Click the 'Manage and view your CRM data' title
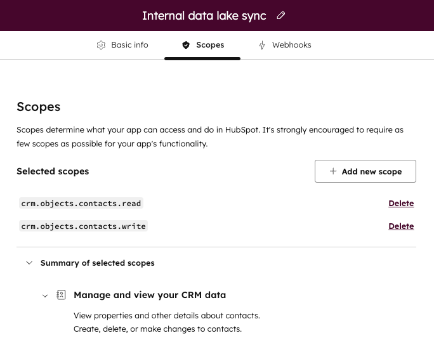Viewport: 434px width, 345px height. [x=150, y=295]
